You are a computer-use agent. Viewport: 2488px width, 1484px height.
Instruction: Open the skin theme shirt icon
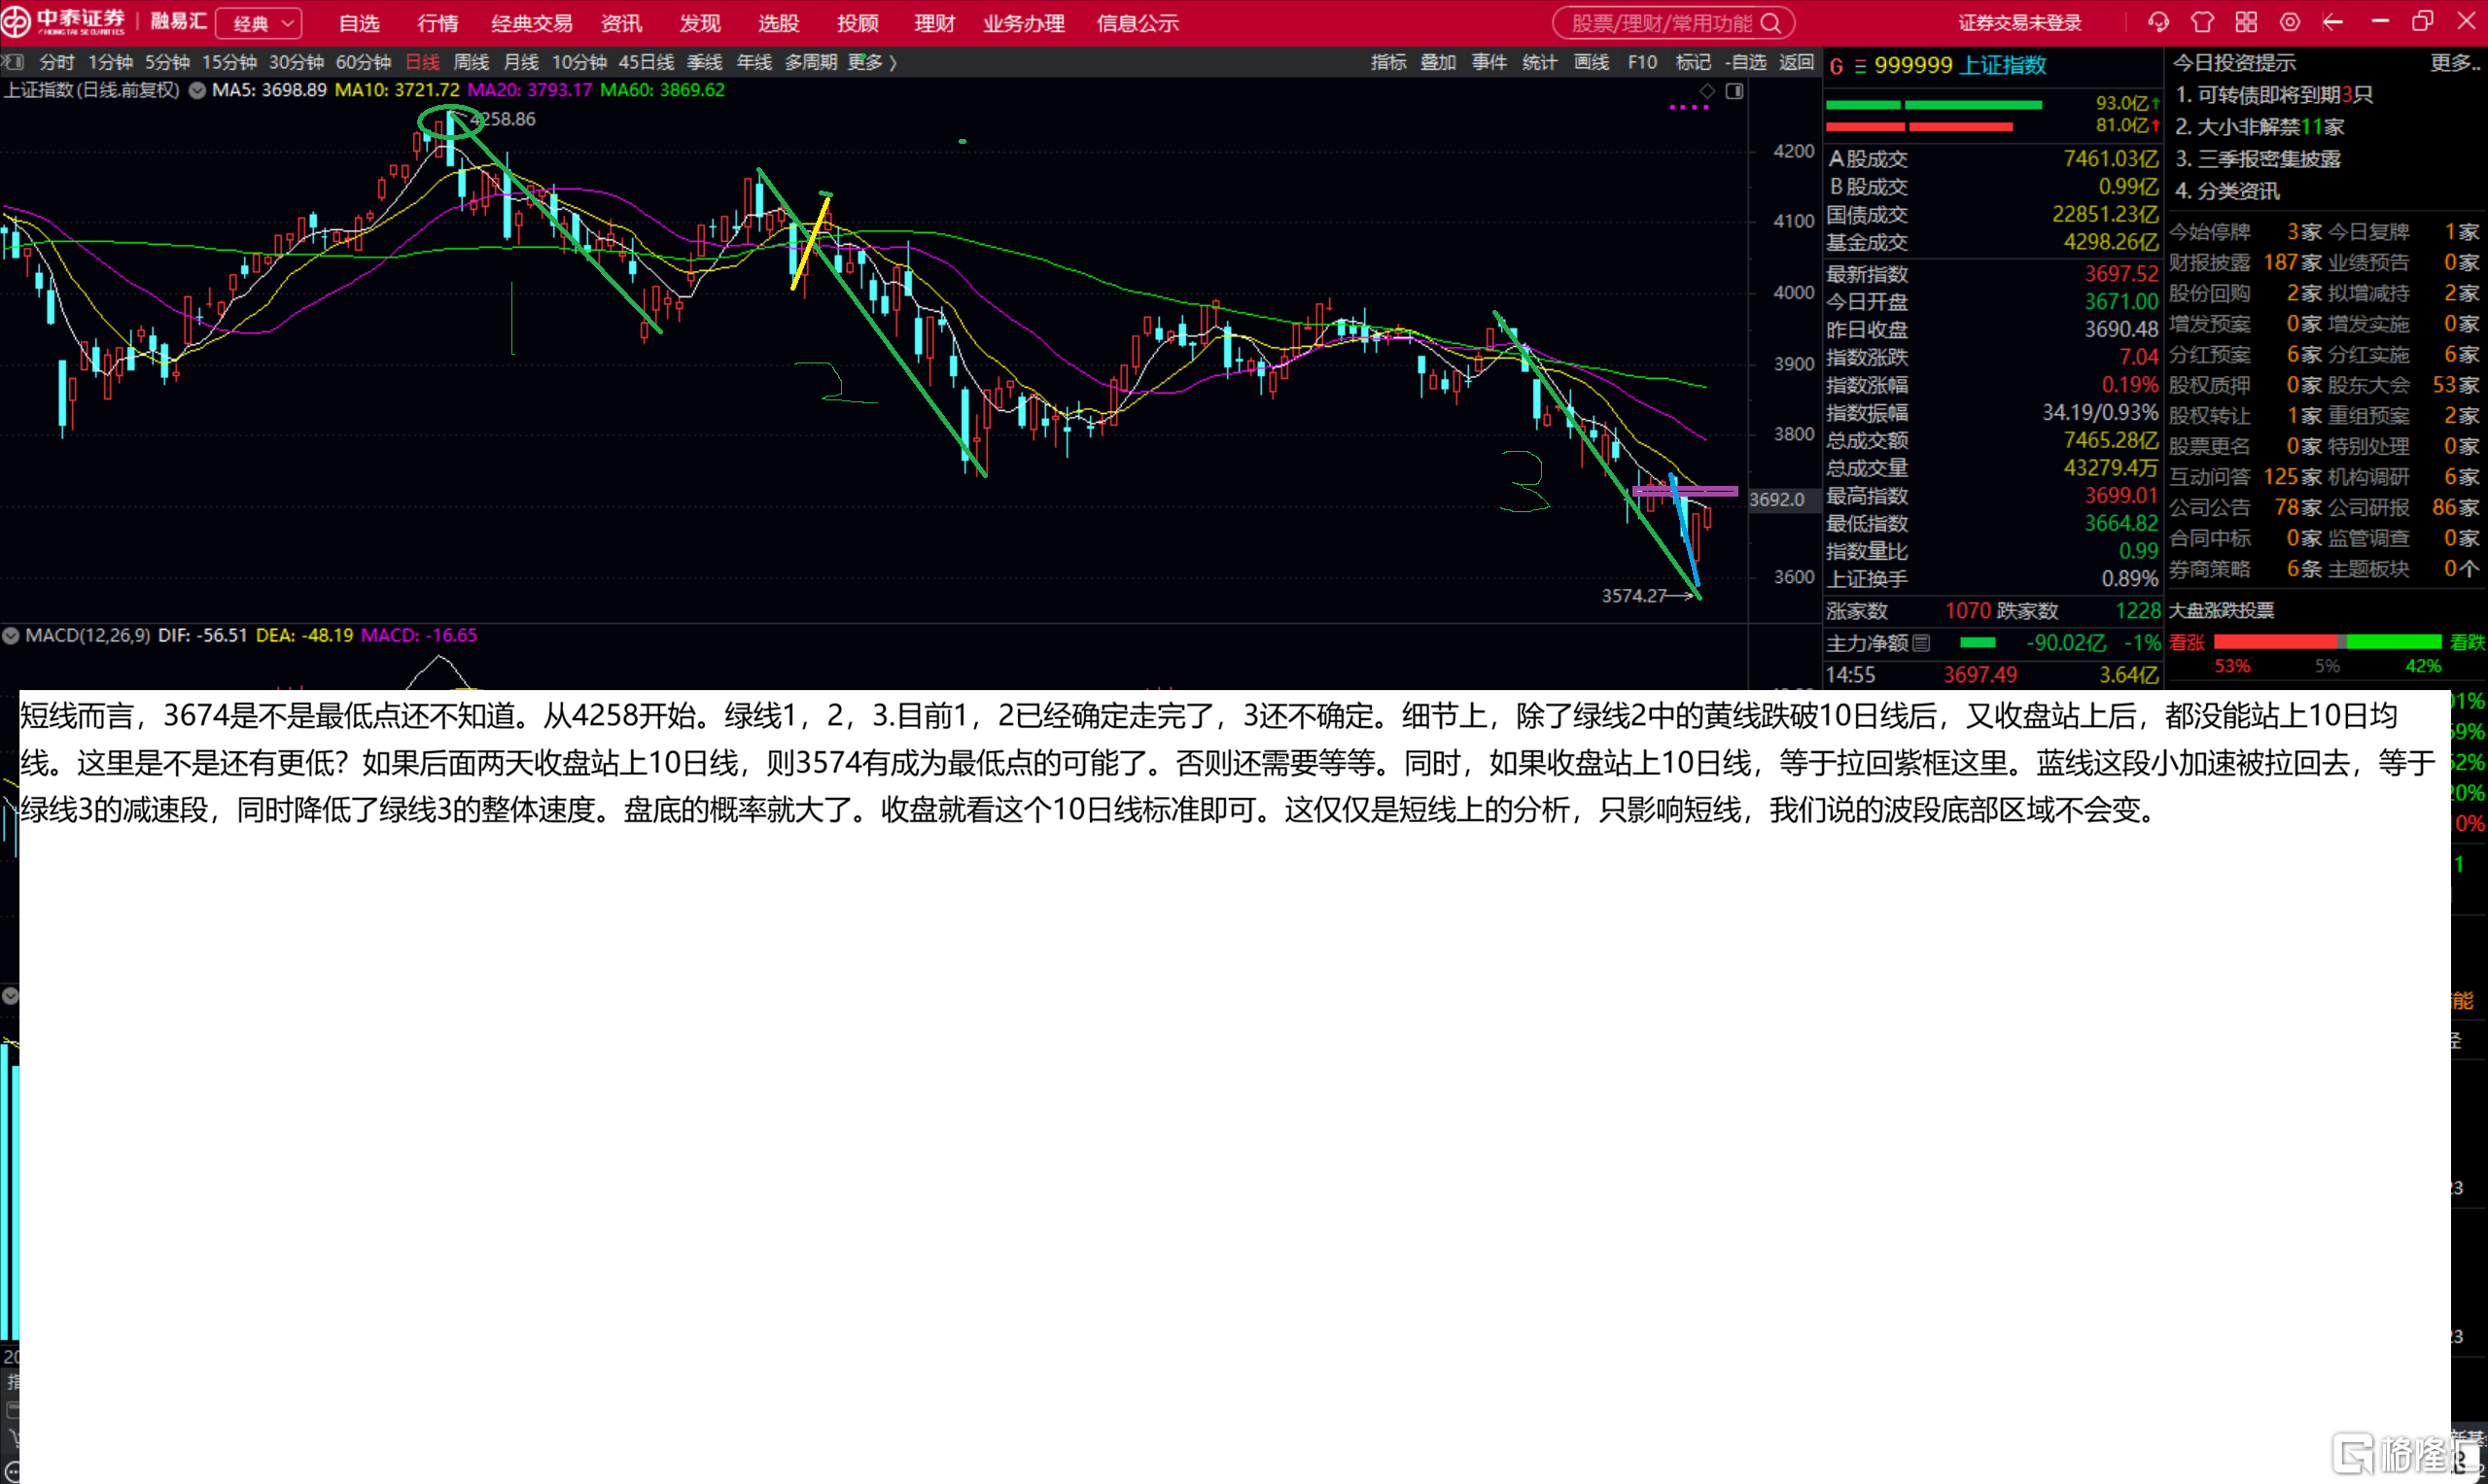(x=2202, y=22)
